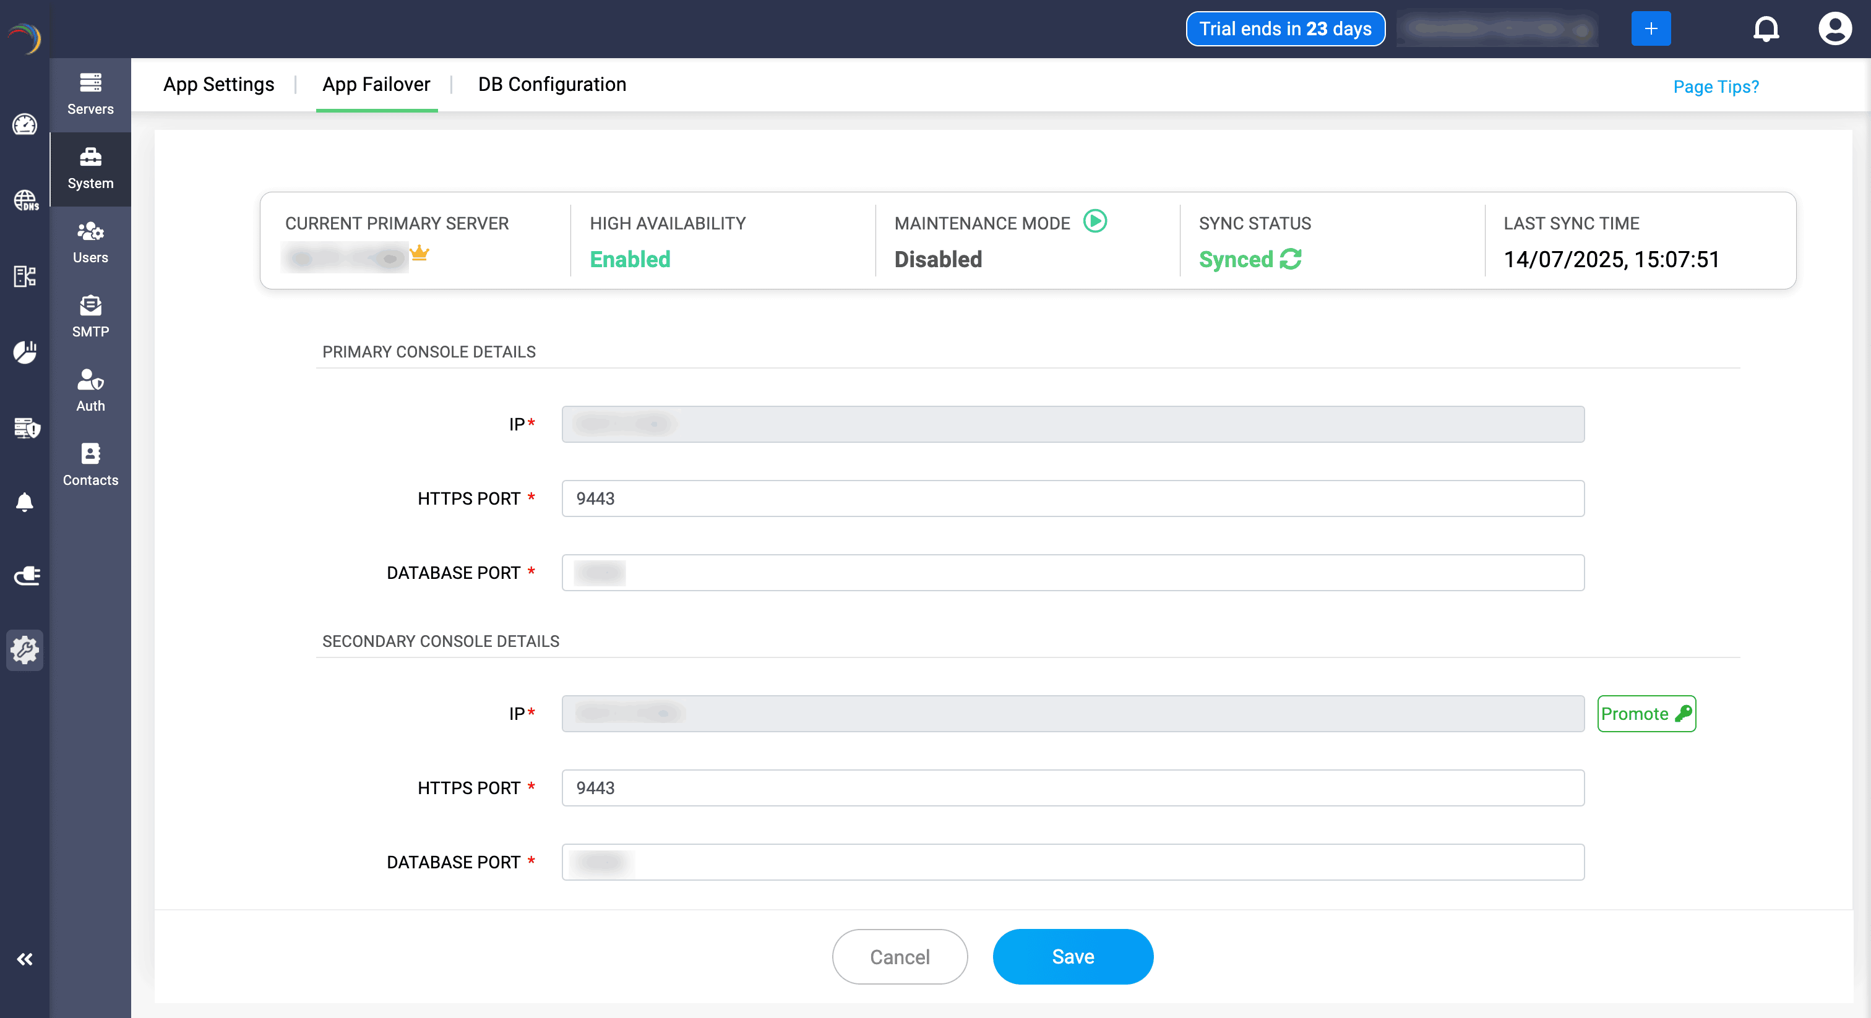Start maintenance mode with play icon

pos(1095,221)
